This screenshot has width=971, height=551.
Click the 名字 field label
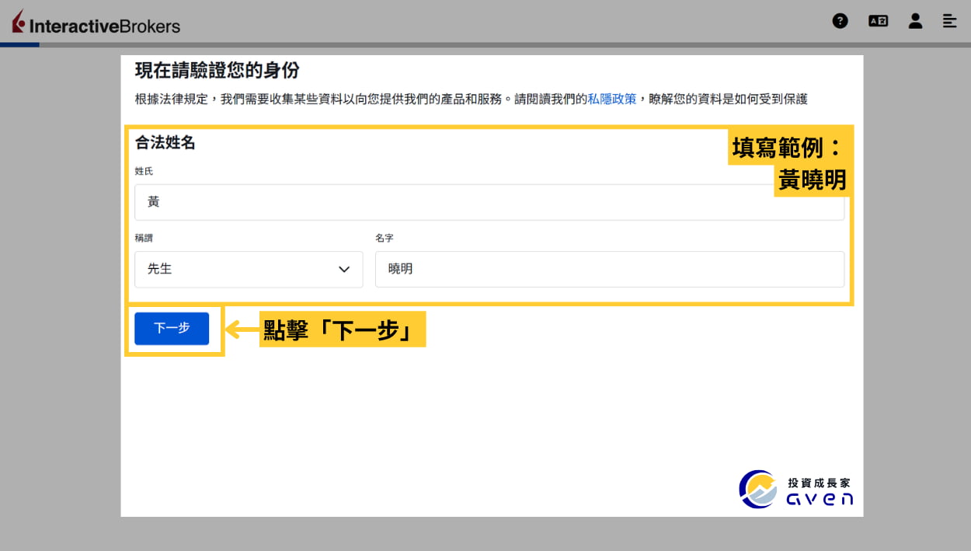point(385,238)
